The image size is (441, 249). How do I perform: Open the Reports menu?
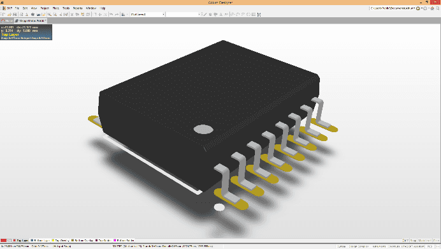click(78, 8)
